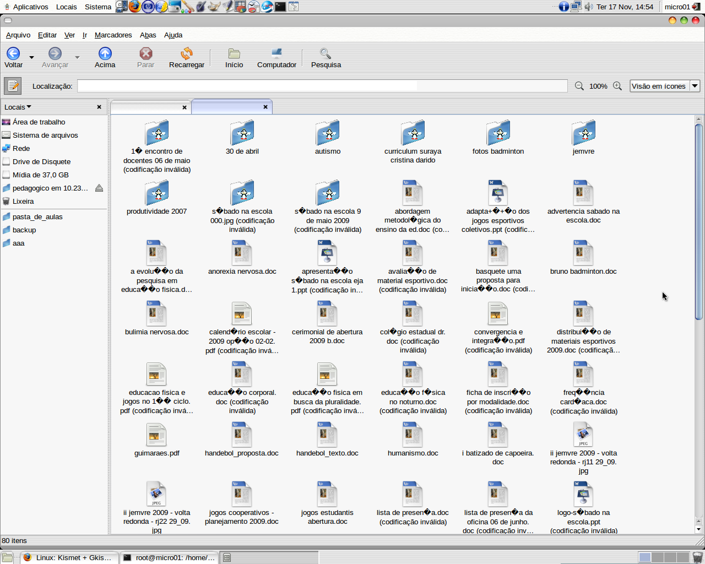Select the autismo folder icon

point(328,133)
